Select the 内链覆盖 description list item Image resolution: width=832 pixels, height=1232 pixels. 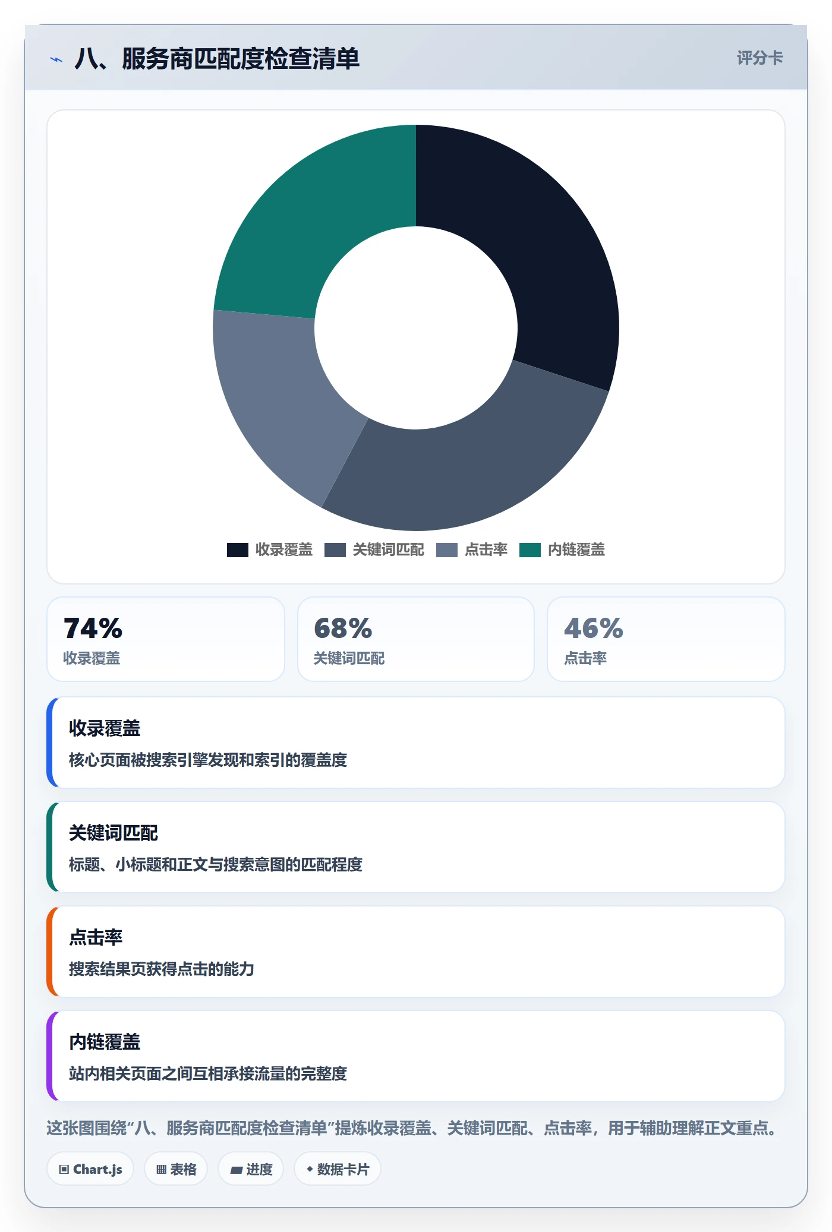coord(416,1056)
